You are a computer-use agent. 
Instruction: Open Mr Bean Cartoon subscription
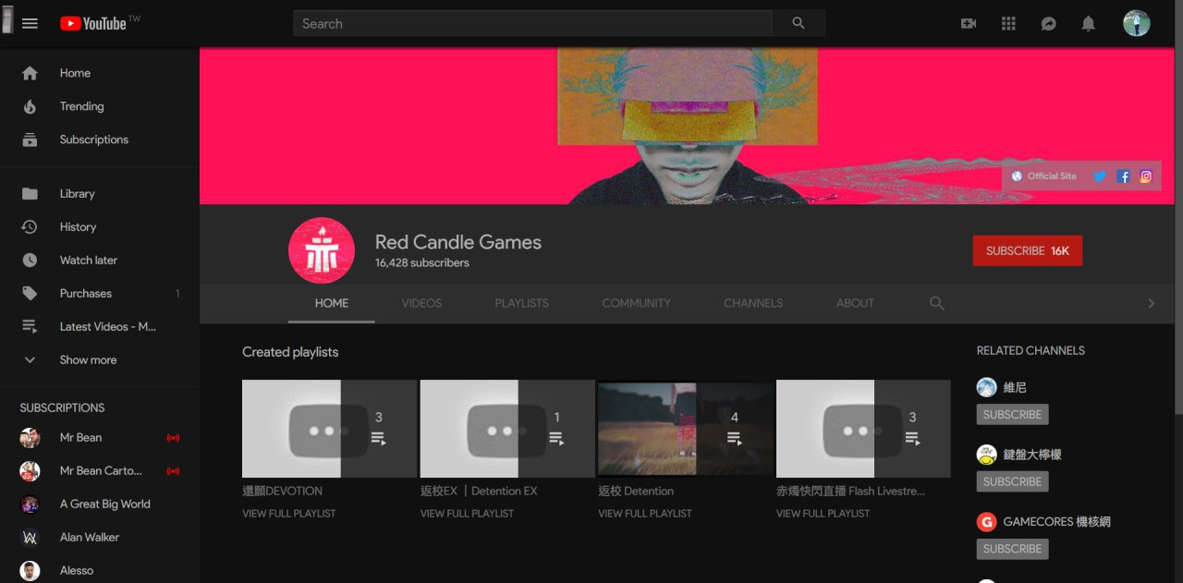click(x=100, y=471)
